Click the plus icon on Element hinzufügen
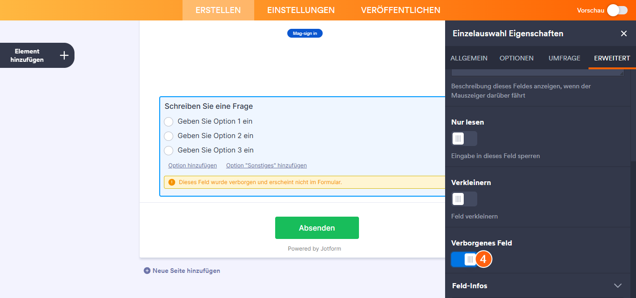The width and height of the screenshot is (636, 298). click(x=63, y=55)
